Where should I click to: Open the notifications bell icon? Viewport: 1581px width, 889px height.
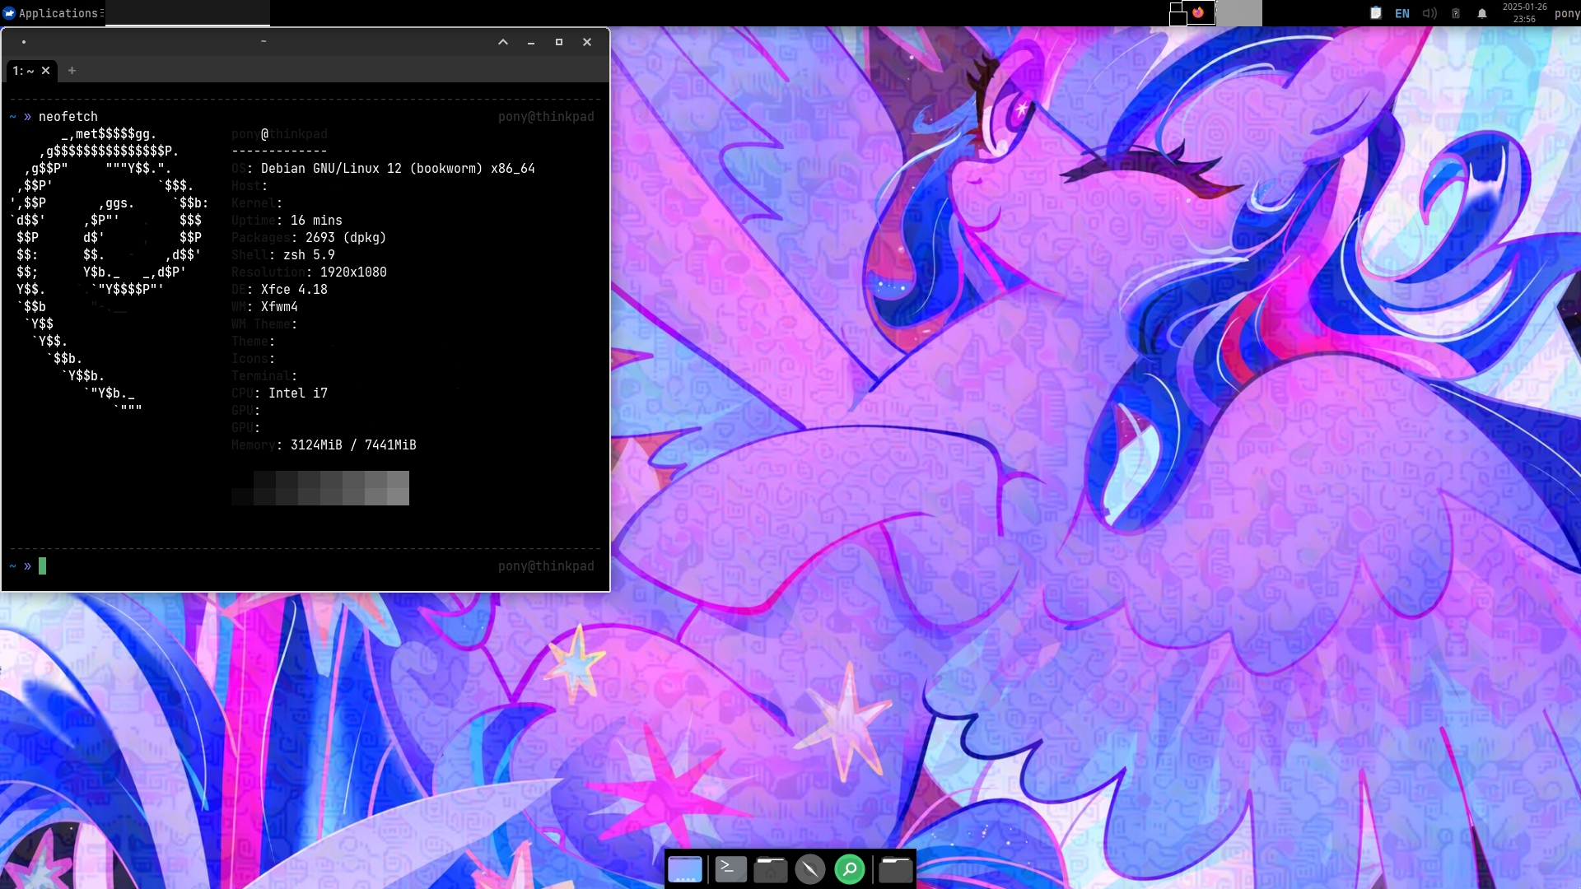(1481, 13)
